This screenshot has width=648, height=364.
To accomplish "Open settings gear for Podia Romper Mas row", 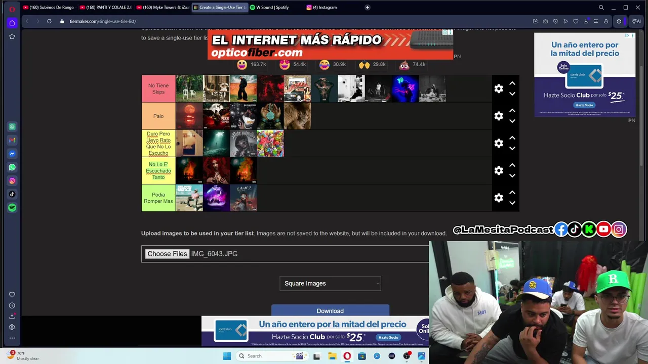I will pyautogui.click(x=499, y=198).
